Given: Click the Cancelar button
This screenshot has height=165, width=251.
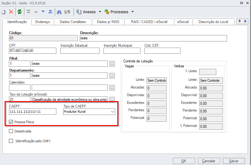Looking at the screenshot, I should 209,161.
